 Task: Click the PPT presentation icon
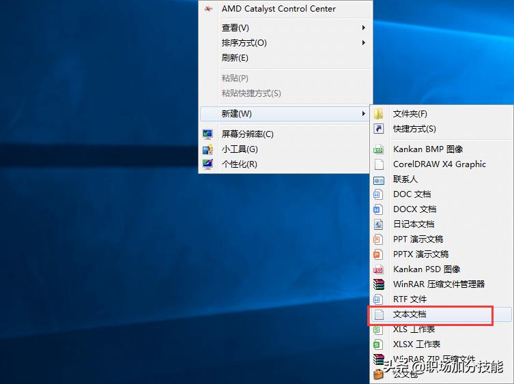(378, 239)
